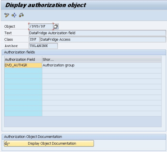Click the TSLANINK Author field
Image resolution: width=167 pixels, height=152 pixels.
[x=43, y=46]
